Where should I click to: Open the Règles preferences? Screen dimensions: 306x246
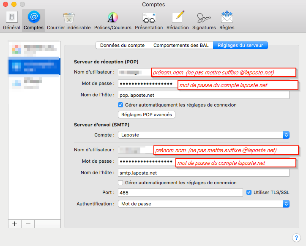[227, 21]
